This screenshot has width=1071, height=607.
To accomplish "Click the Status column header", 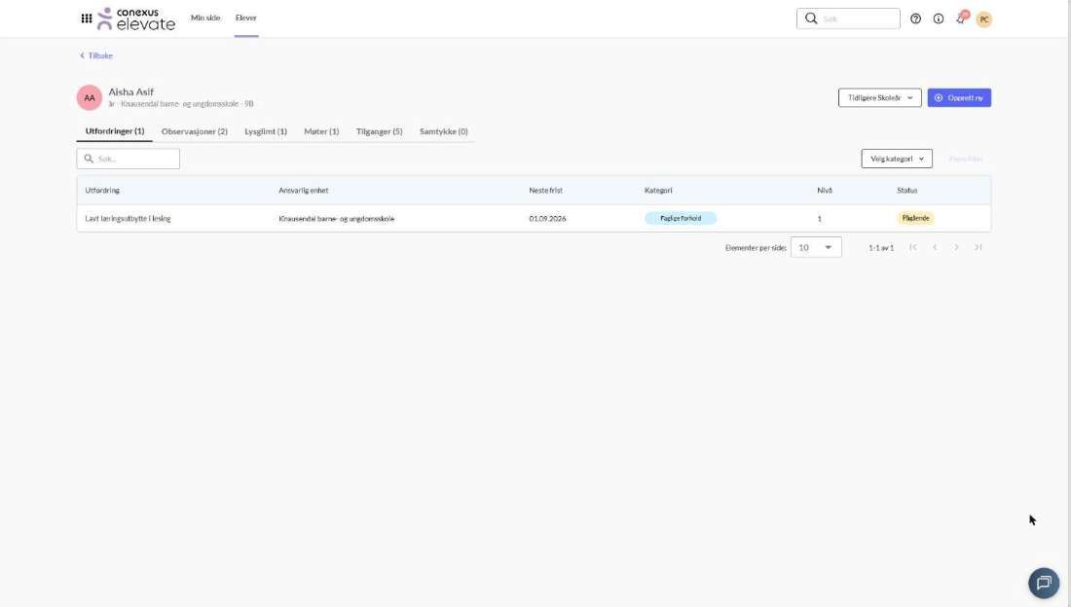I will [907, 191].
